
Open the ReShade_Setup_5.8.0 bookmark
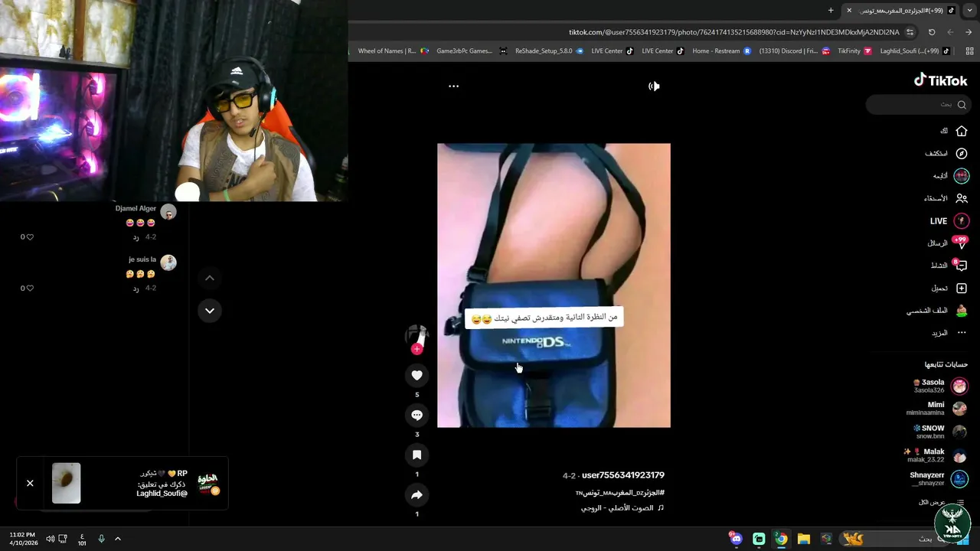click(x=549, y=51)
